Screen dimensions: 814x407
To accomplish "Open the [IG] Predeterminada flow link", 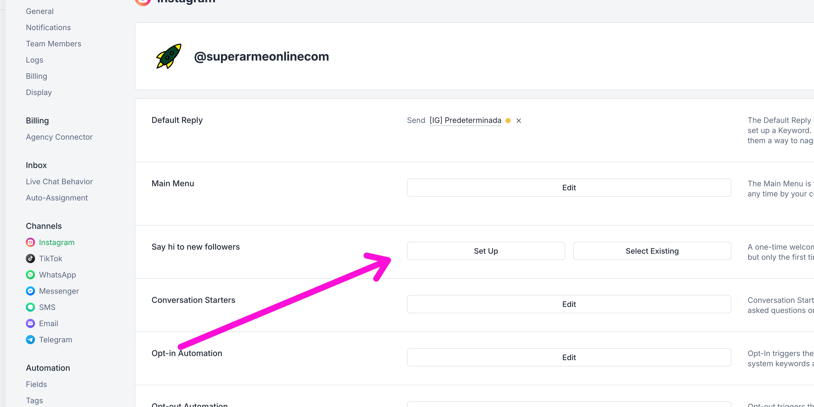I will tap(465, 120).
